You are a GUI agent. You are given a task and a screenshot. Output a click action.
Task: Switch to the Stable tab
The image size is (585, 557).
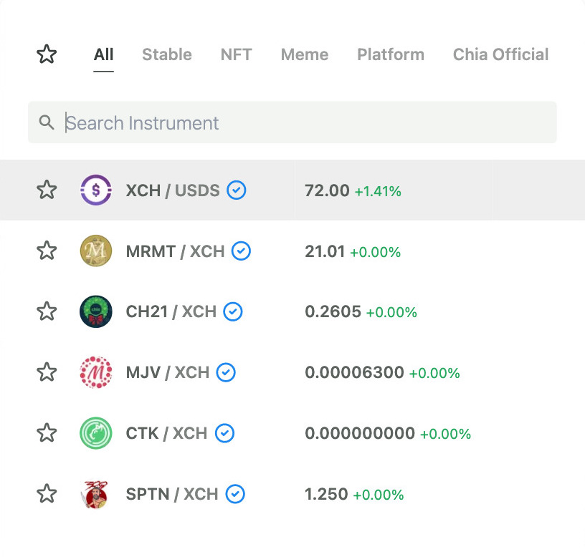pyautogui.click(x=167, y=54)
